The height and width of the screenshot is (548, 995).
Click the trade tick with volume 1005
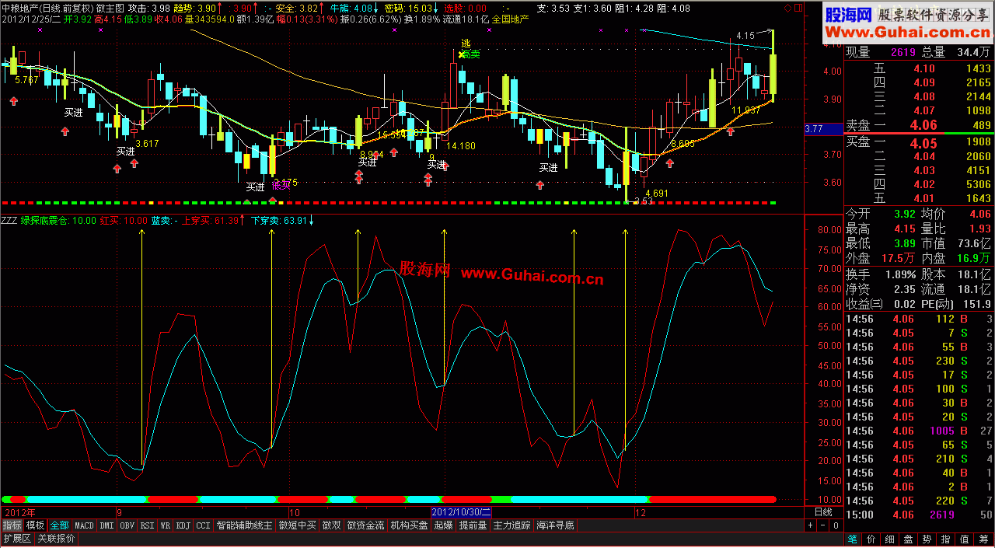click(x=919, y=431)
